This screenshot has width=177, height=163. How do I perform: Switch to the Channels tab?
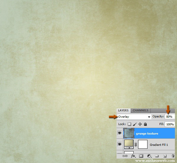[140, 111]
